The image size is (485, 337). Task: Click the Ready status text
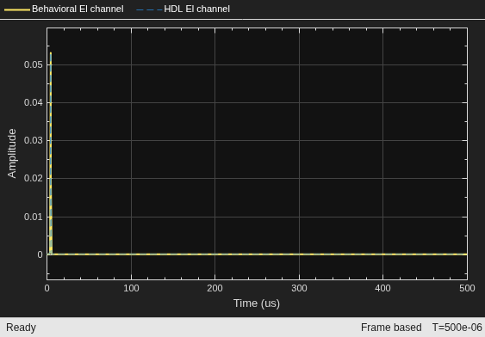click(21, 328)
